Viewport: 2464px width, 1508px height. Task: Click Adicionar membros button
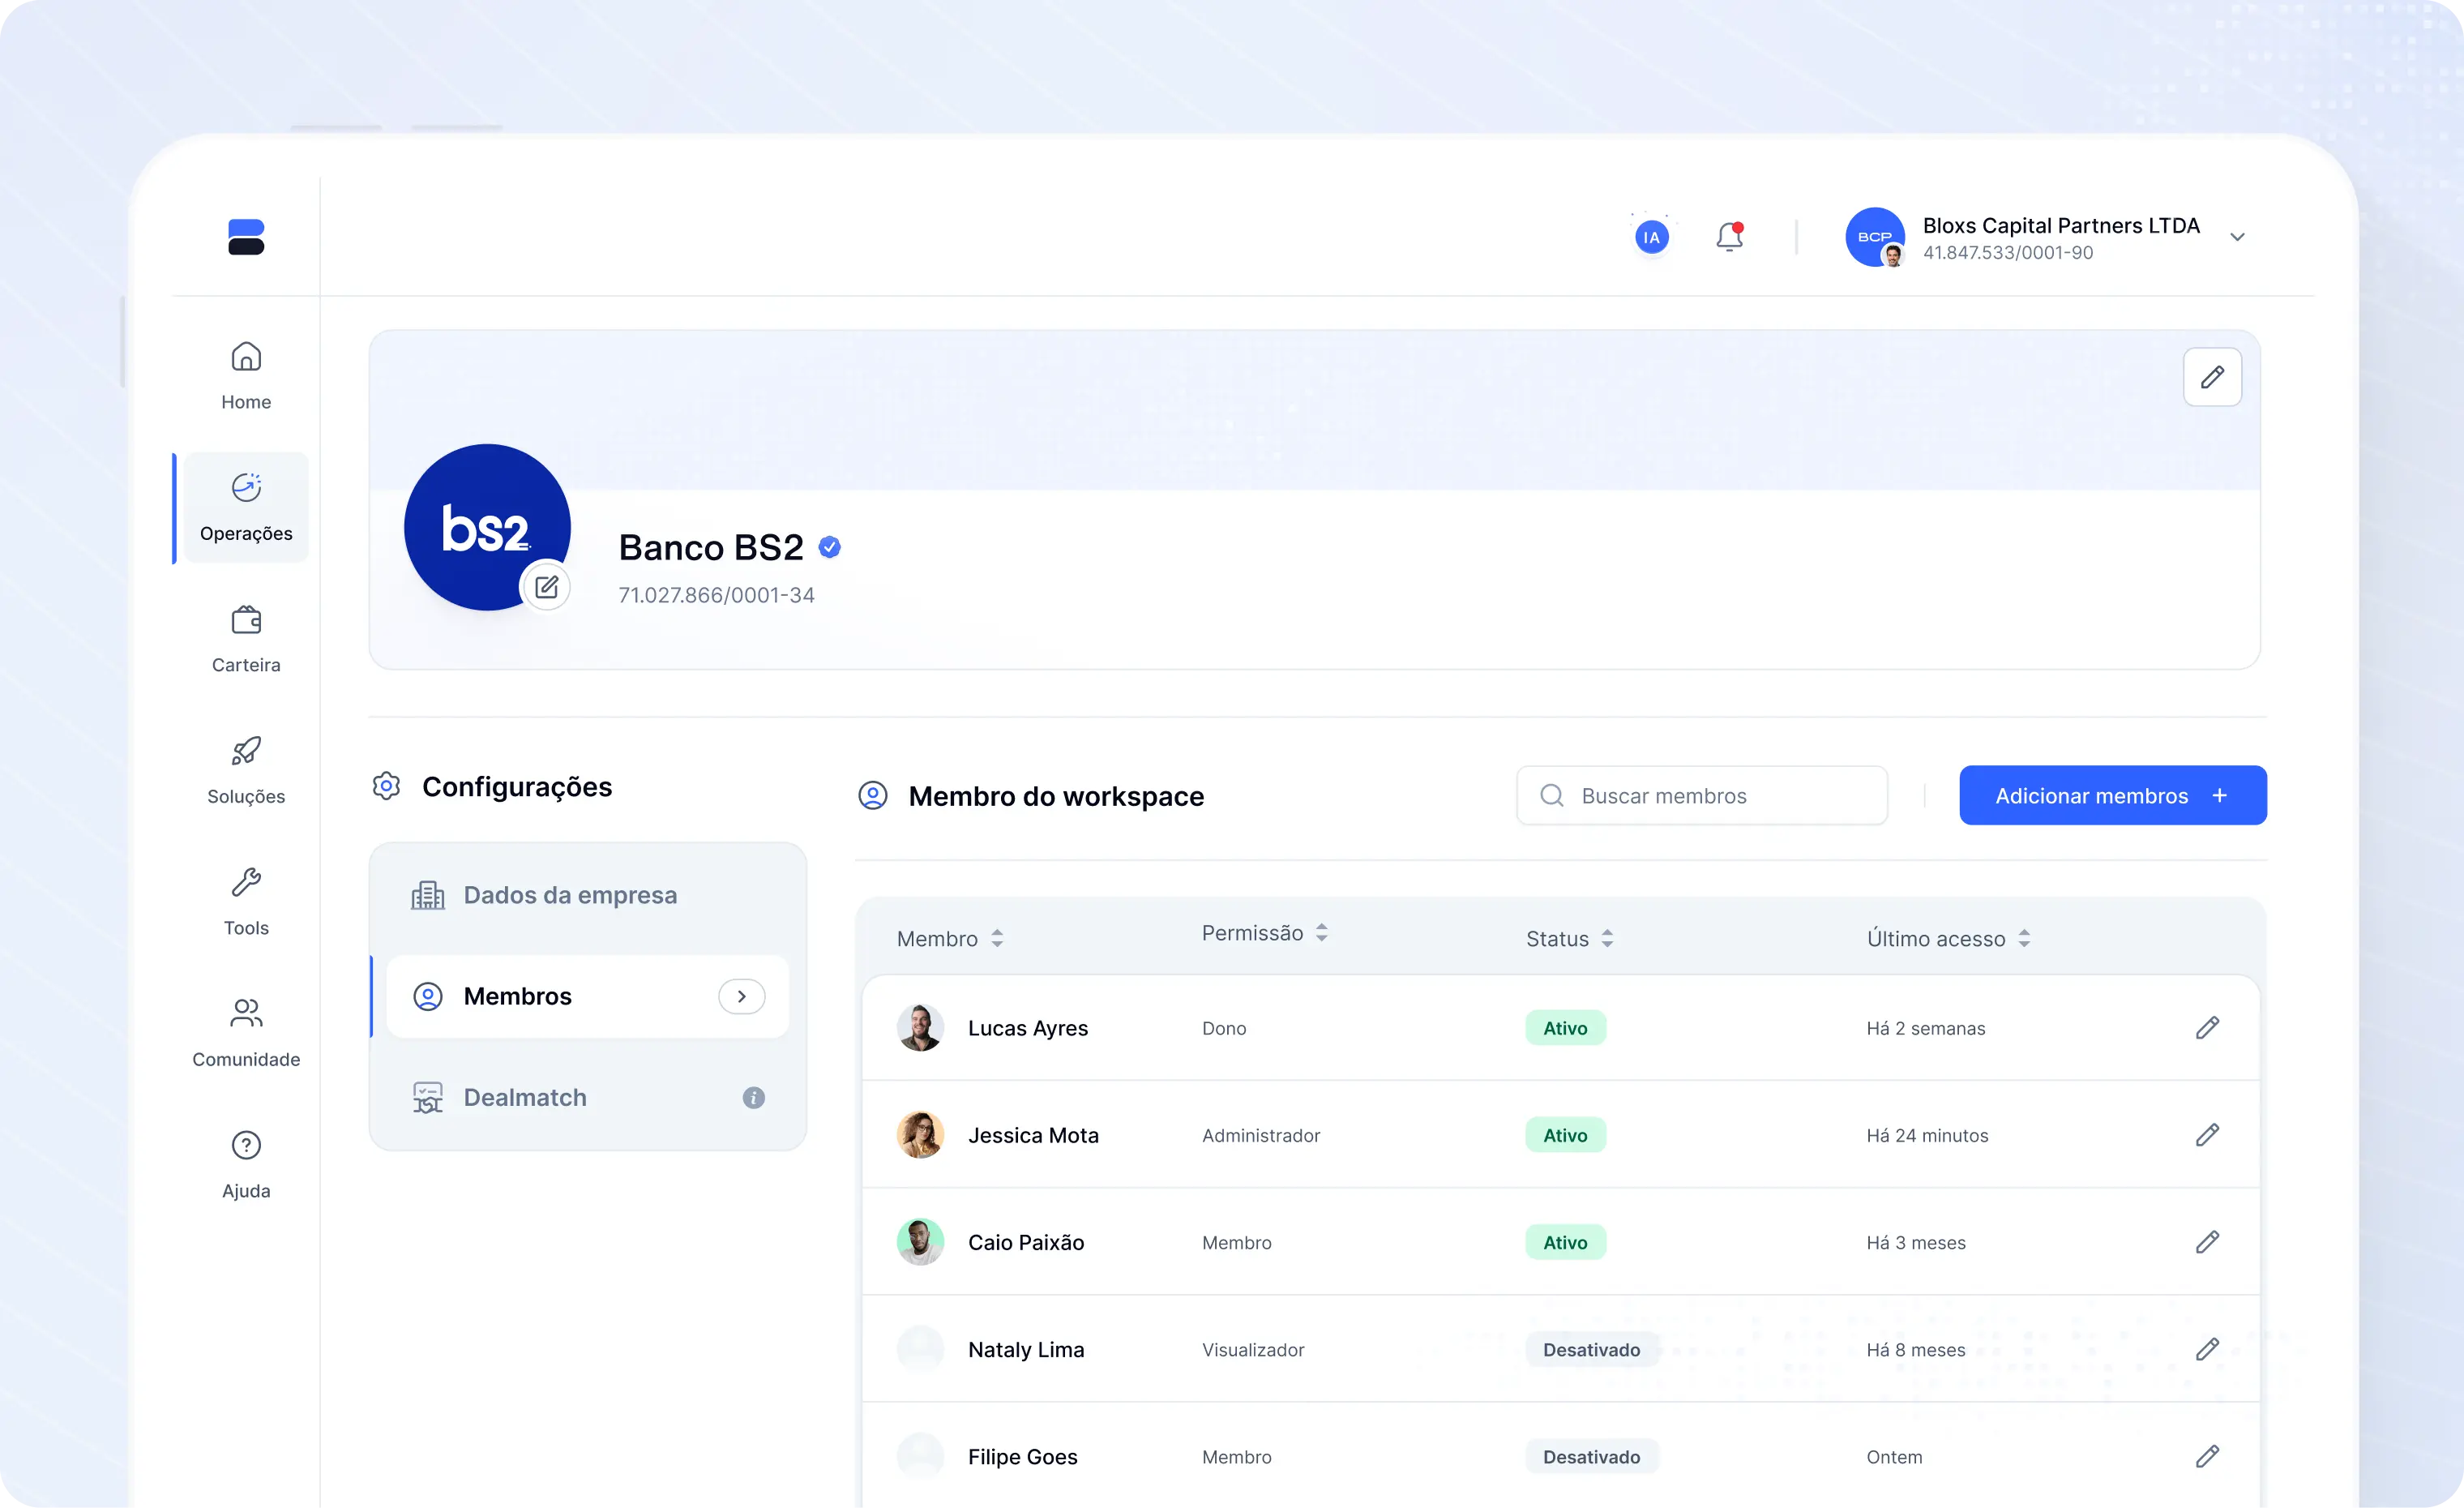click(x=2112, y=795)
